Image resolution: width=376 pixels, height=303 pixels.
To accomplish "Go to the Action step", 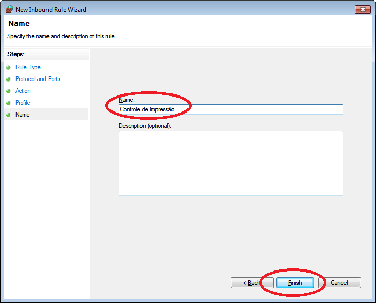I will [23, 91].
